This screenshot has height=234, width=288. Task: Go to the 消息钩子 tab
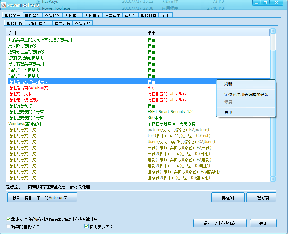click(x=112, y=15)
